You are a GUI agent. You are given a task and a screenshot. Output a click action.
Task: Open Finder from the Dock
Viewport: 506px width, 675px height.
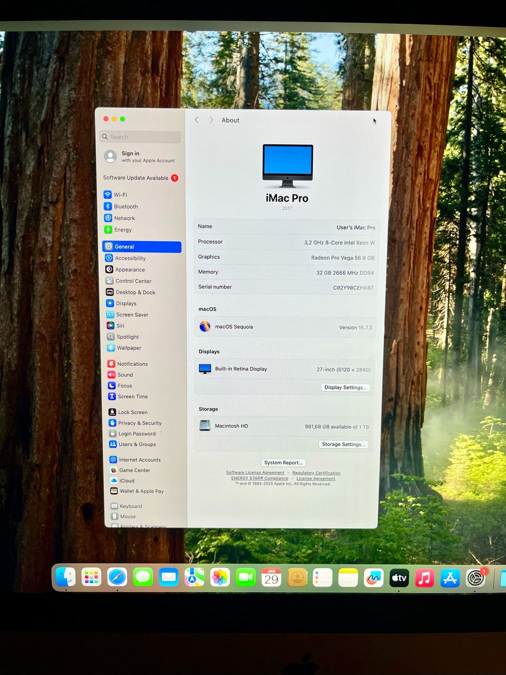66,577
